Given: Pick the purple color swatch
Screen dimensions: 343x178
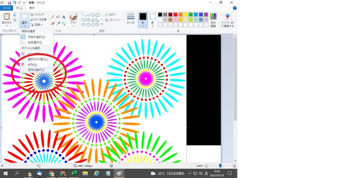Looking at the screenshot, I should pos(206,15).
